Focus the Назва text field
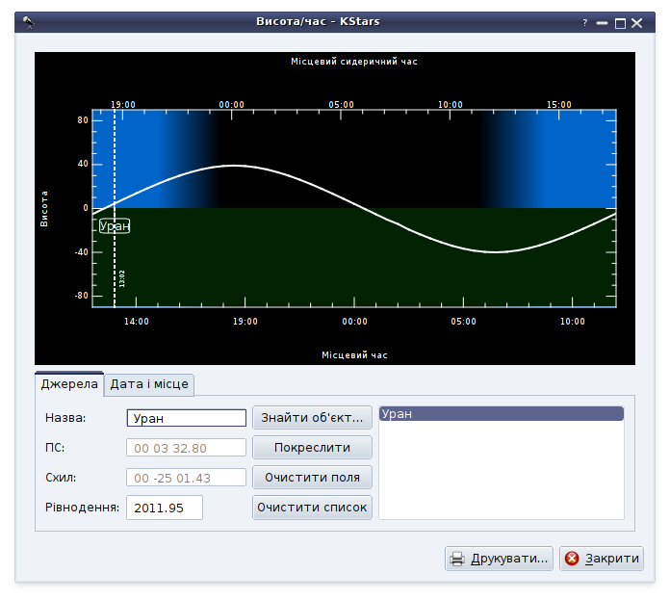The height and width of the screenshot is (600, 670). (x=187, y=418)
